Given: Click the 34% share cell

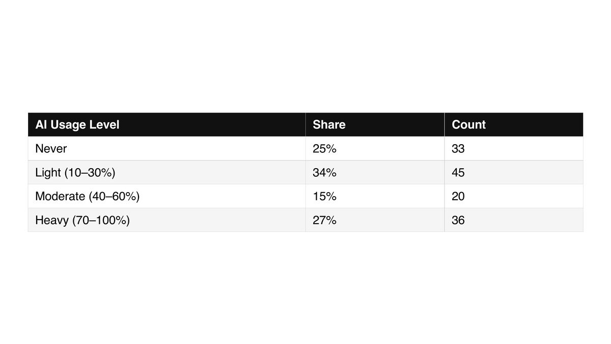Looking at the screenshot, I should click(x=375, y=172).
